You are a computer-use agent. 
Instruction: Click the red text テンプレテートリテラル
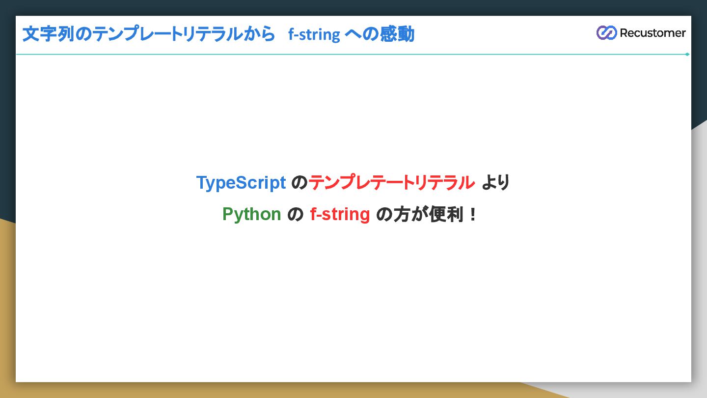[391, 182]
